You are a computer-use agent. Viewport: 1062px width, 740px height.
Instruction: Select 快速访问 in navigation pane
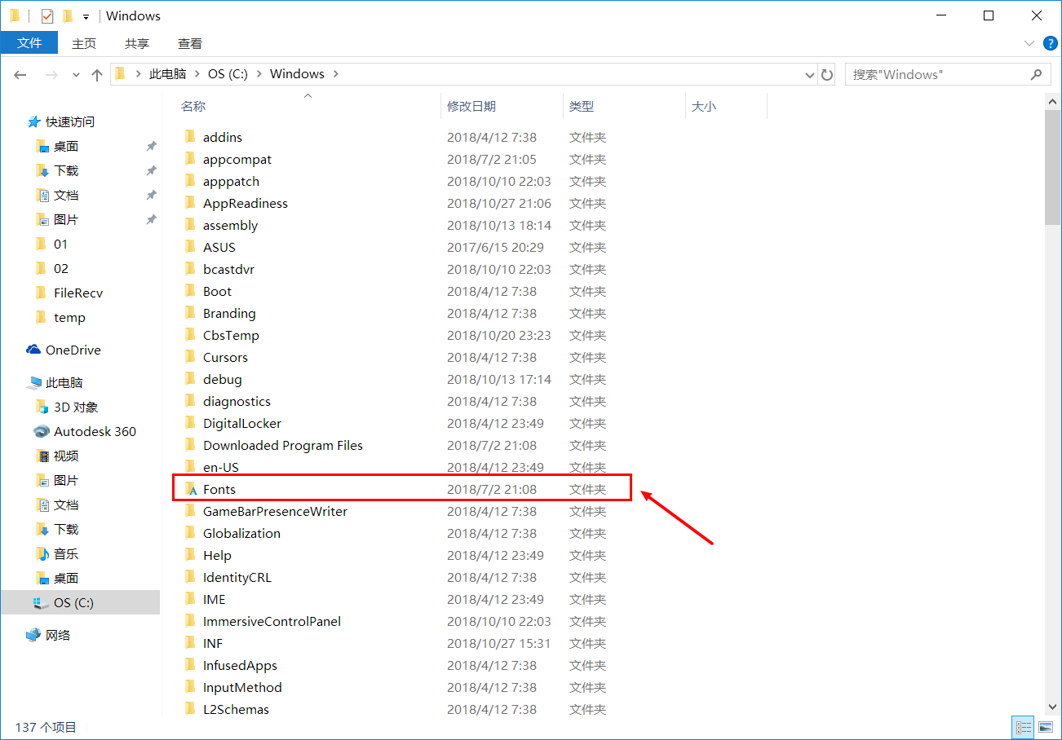pos(60,121)
